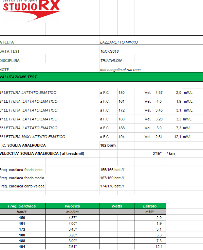Select the DISCIPLINA label cell
Screen dimensions: 203x250
coord(10,61)
